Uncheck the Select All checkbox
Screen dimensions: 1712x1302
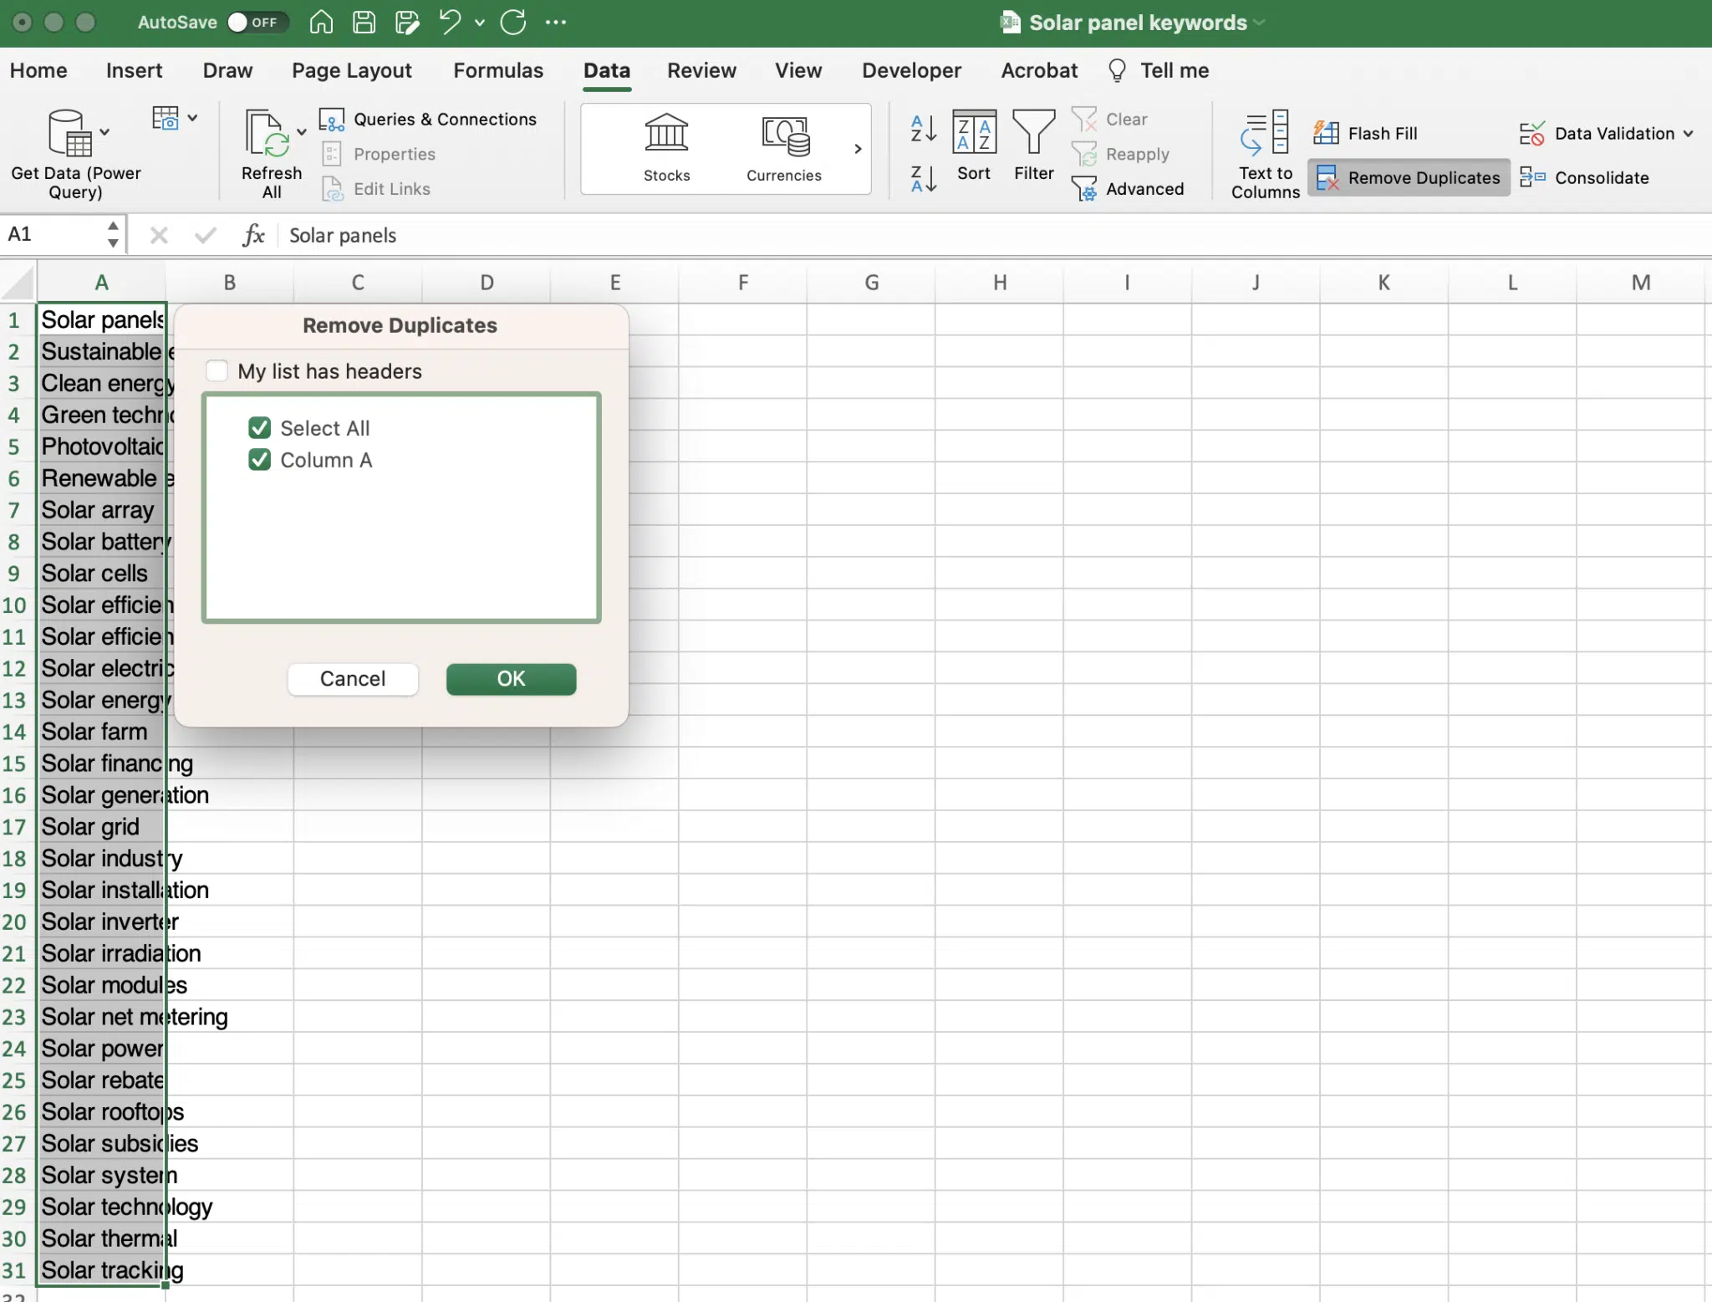click(x=260, y=428)
